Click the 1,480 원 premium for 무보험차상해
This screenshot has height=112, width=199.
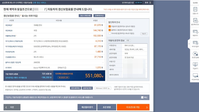point(99,52)
